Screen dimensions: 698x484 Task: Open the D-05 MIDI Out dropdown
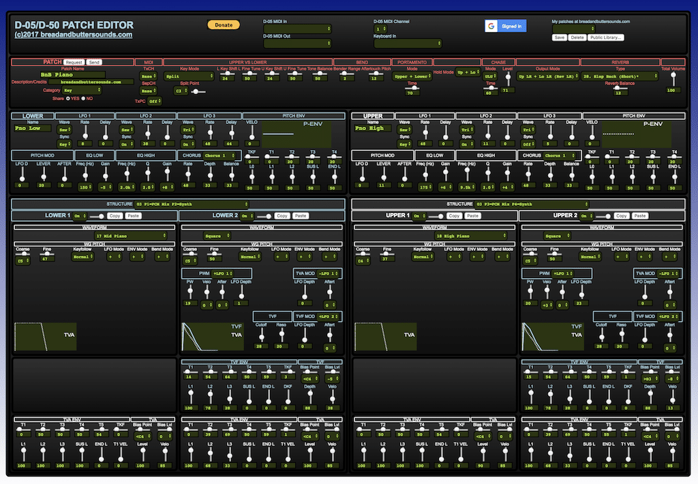click(x=297, y=44)
